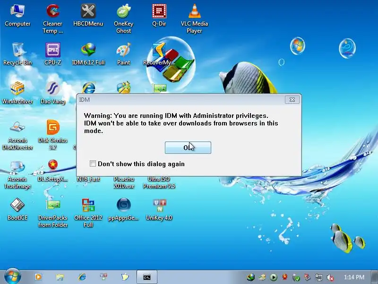Select the Cleaner Temp desktop shortcut
The height and width of the screenshot is (284, 378).
(53, 19)
